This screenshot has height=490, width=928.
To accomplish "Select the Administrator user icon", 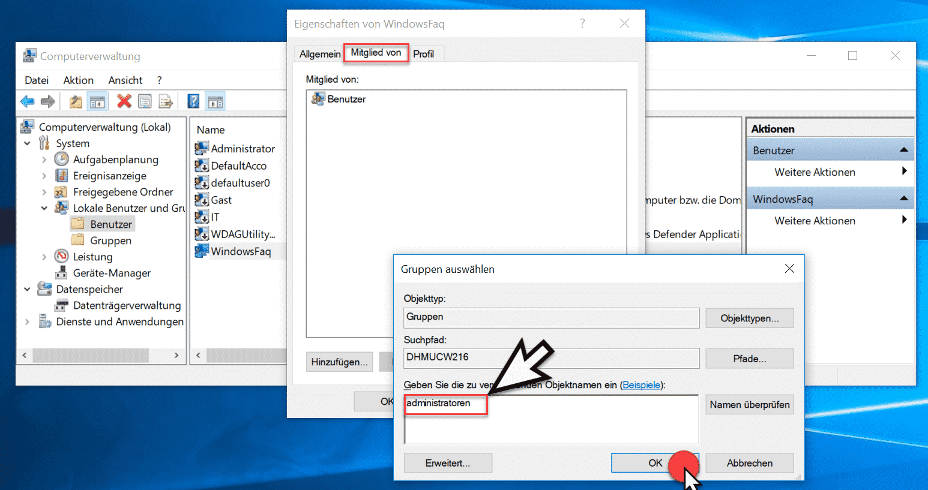I will click(x=202, y=149).
